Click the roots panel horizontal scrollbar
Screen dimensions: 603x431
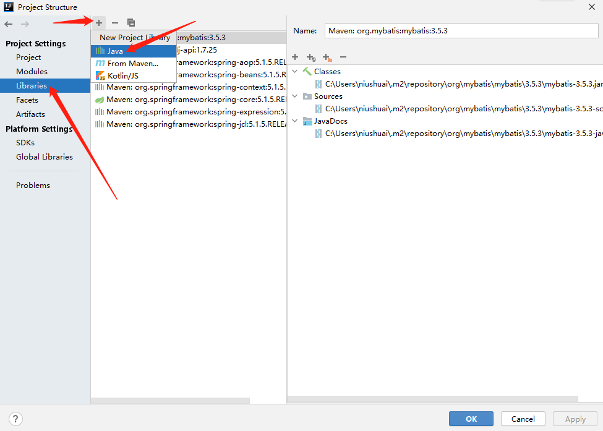click(433, 399)
